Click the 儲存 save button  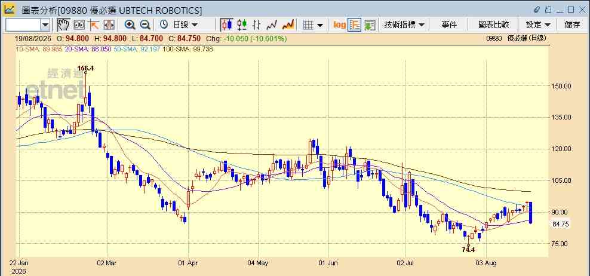[572, 25]
